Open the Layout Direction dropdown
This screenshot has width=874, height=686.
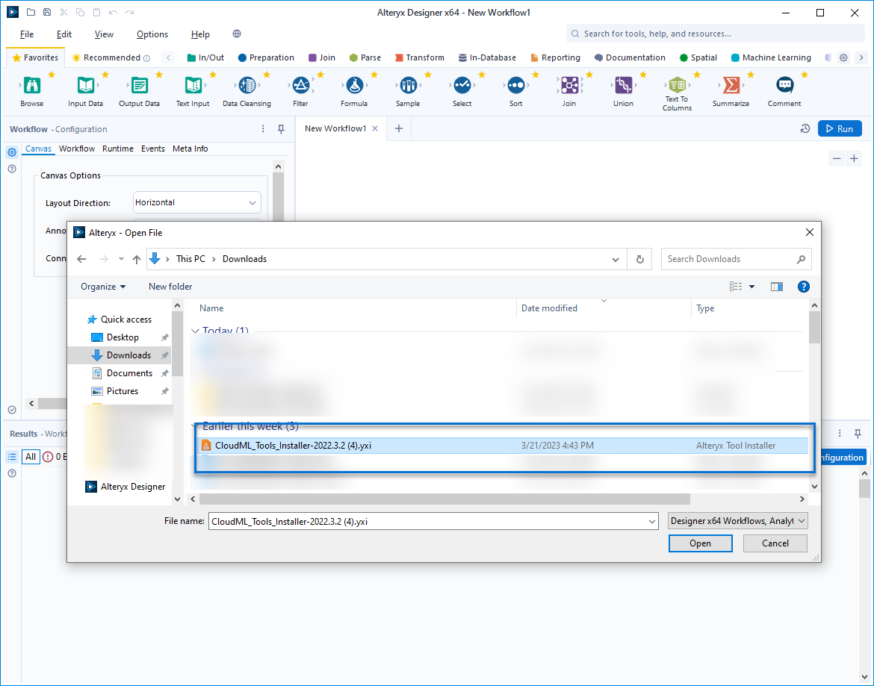point(252,202)
